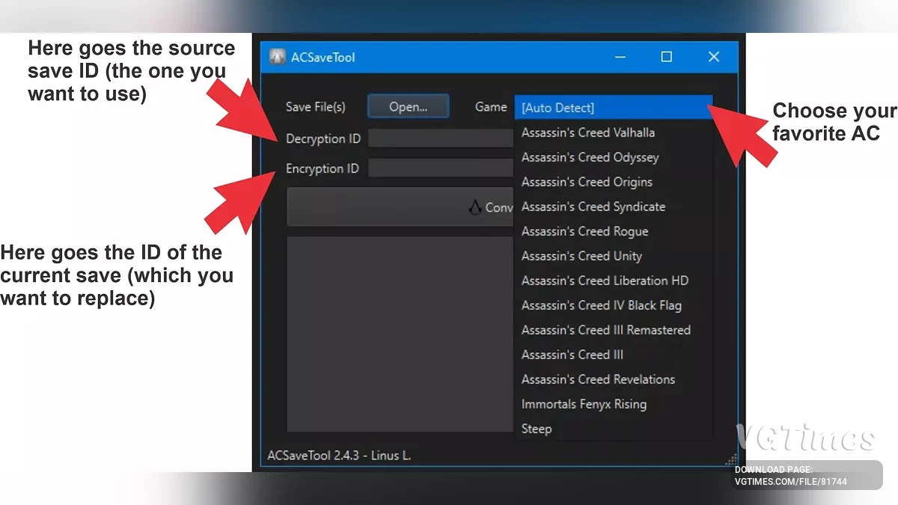
Task: Select Assassin's Creed Rogue entry
Action: click(x=584, y=231)
